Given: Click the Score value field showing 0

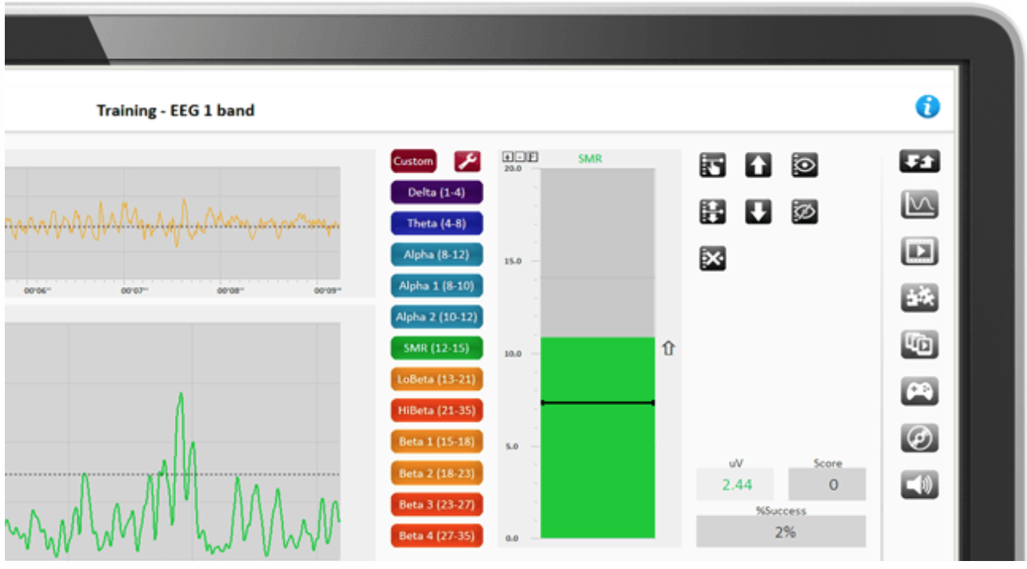Looking at the screenshot, I should pos(827,484).
